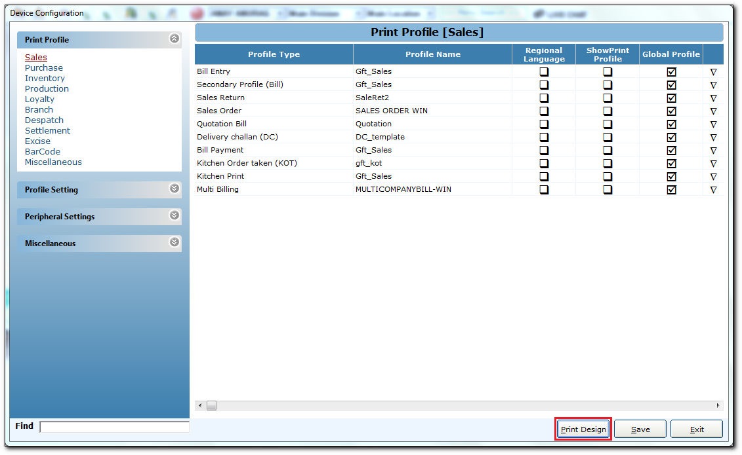This screenshot has width=742, height=455.
Task: Click the horizontal scrollbar thumb
Action: (211, 406)
